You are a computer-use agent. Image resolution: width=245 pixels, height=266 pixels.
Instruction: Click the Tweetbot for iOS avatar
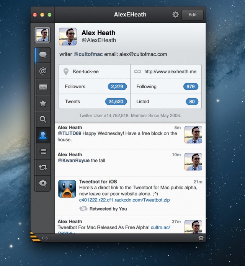coord(67,188)
